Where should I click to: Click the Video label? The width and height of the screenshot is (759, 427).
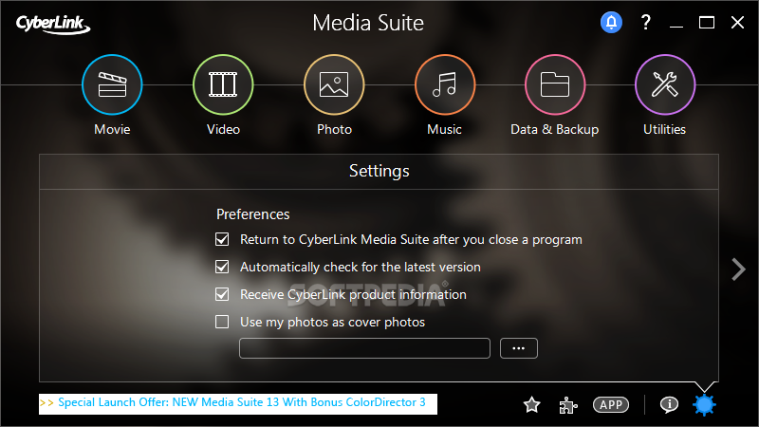tap(223, 129)
